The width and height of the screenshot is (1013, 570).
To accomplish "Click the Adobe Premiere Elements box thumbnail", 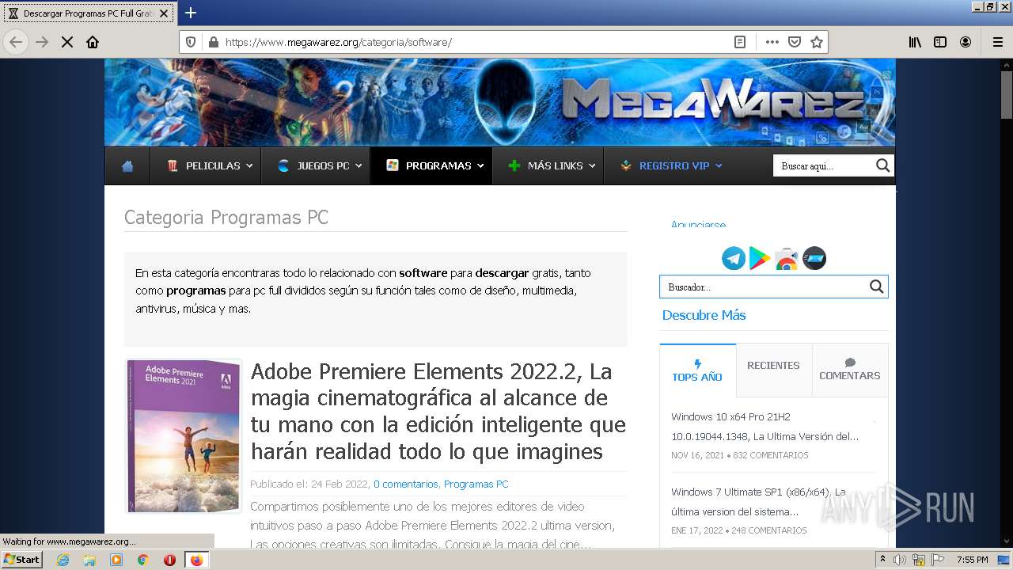I will 184,436.
